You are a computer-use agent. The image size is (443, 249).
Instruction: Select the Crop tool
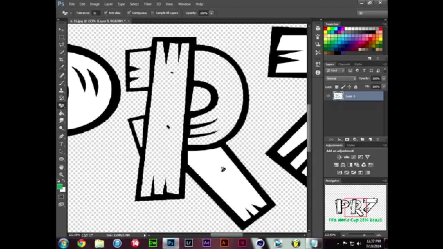click(x=61, y=60)
